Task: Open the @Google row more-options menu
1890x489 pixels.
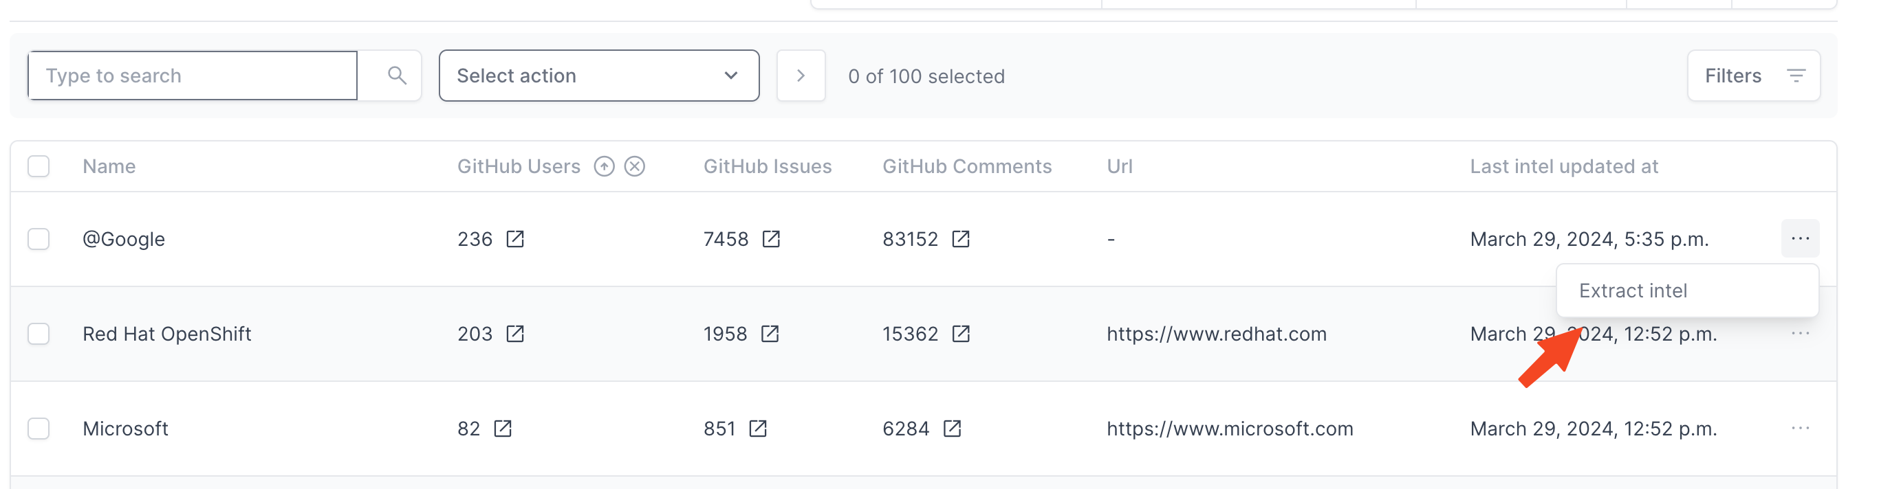Action: pos(1800,238)
